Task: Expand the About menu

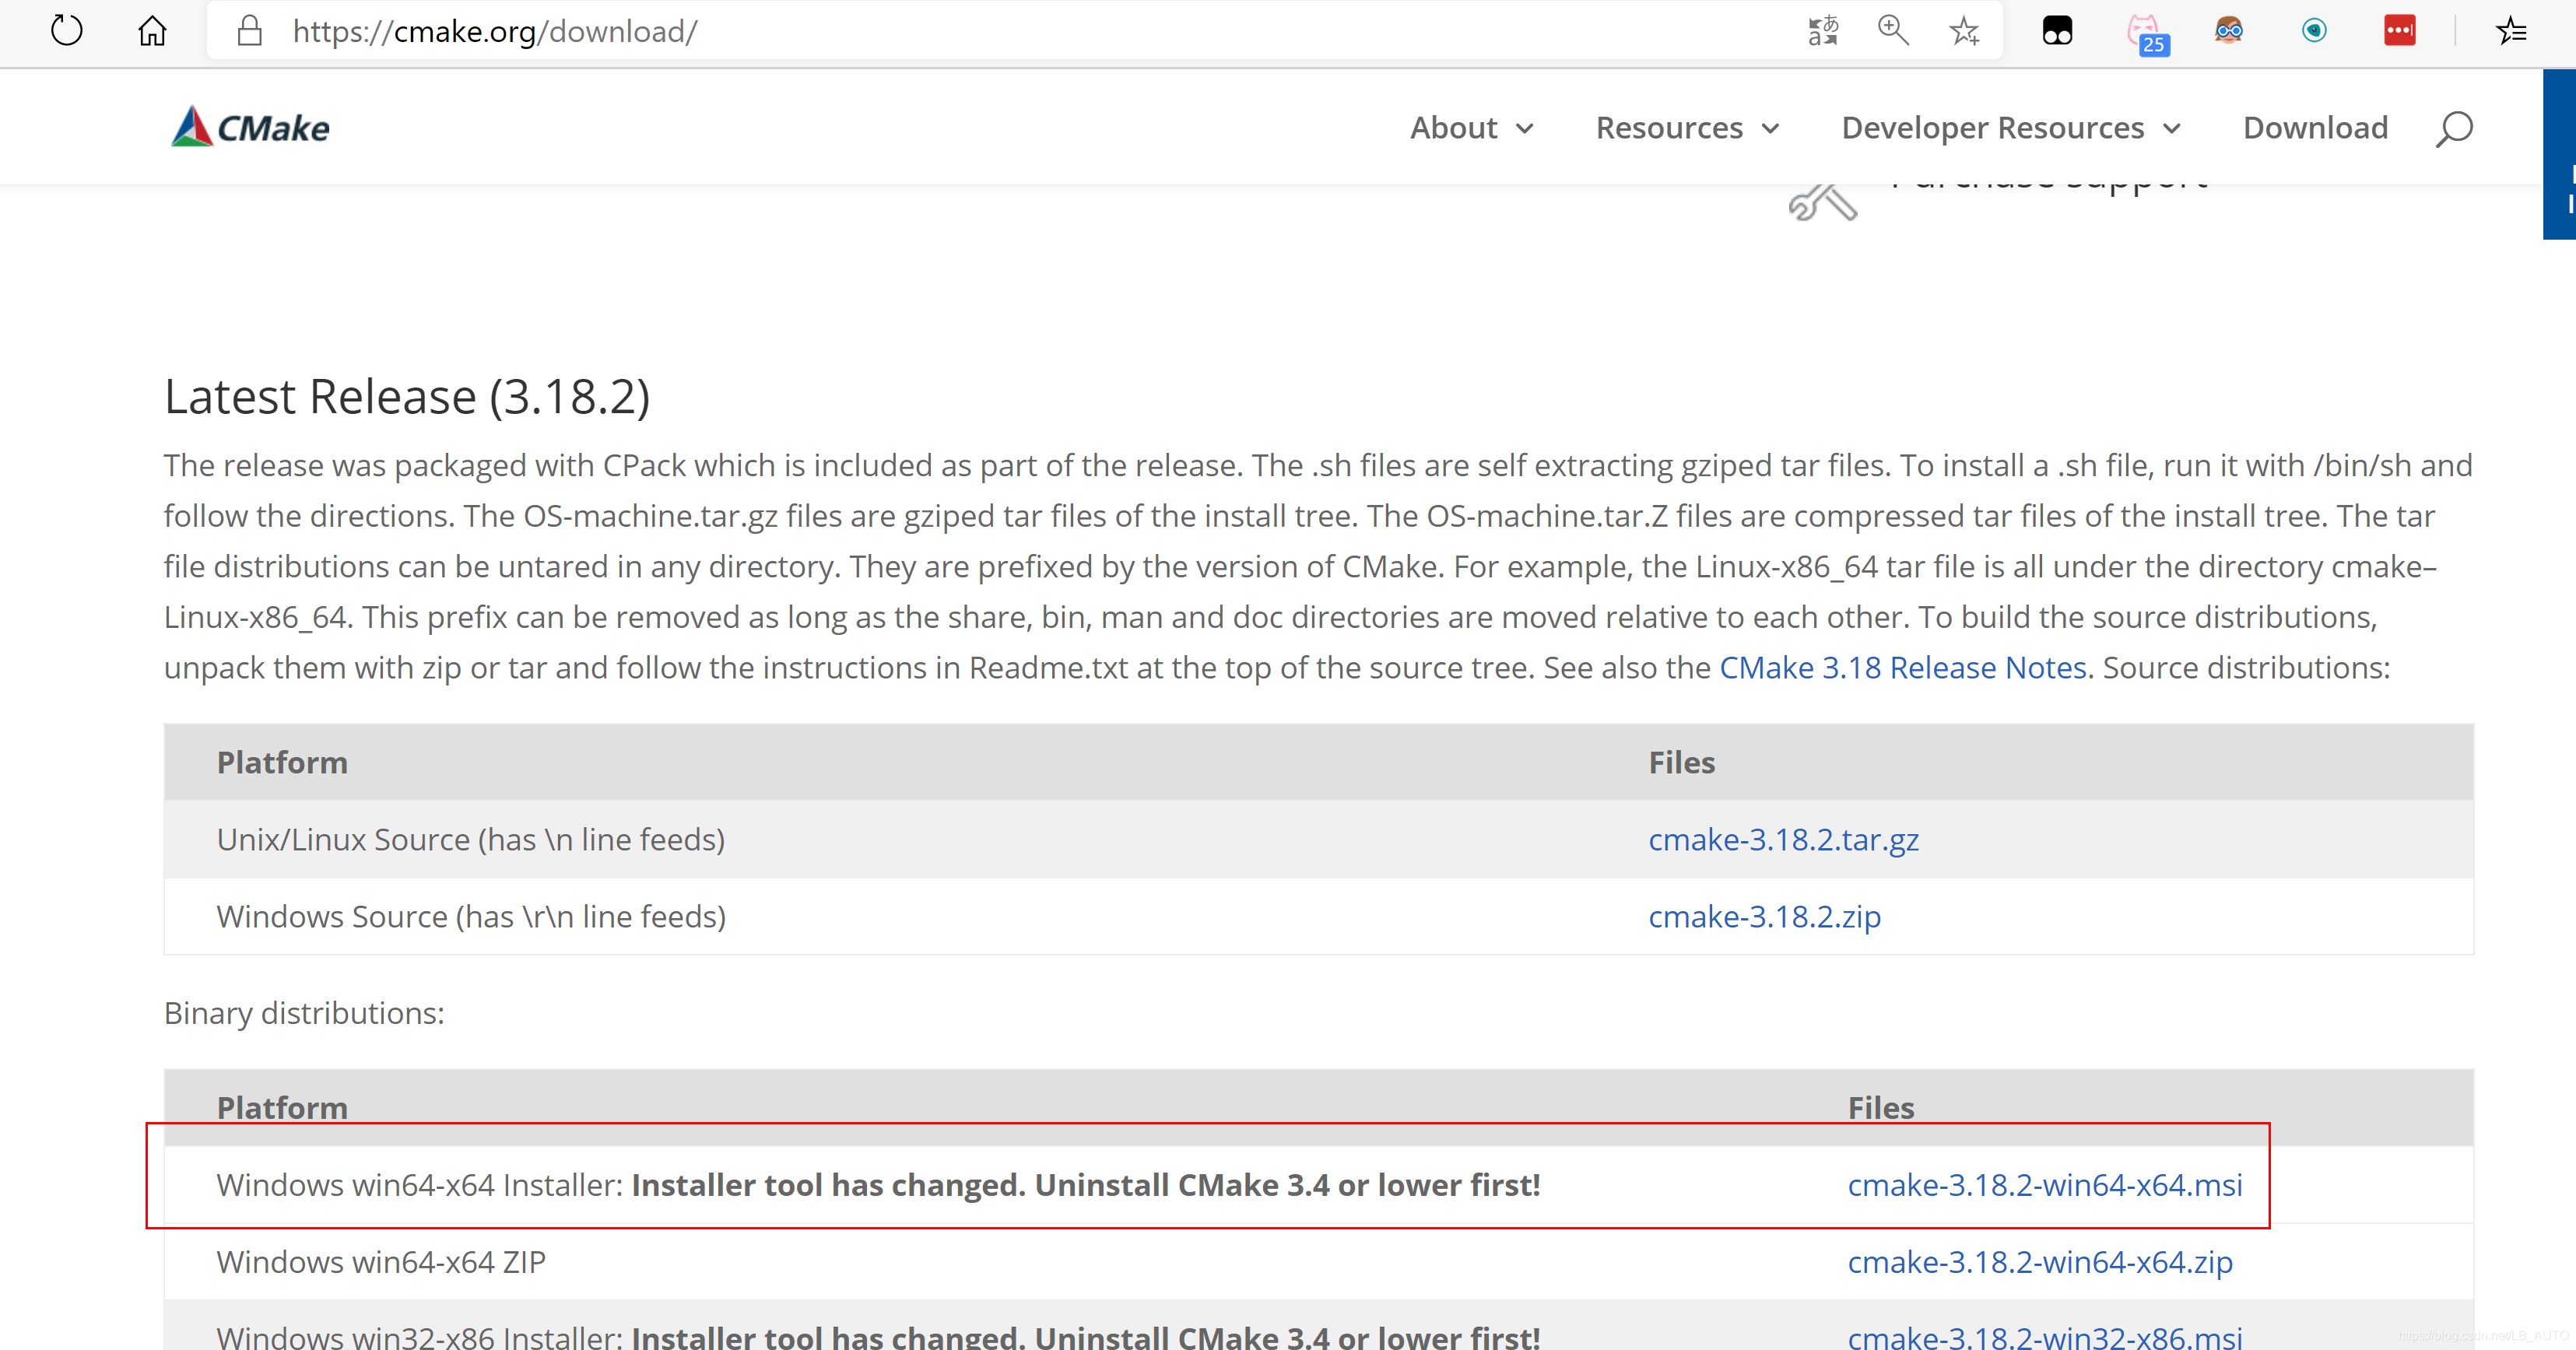Action: click(1471, 128)
